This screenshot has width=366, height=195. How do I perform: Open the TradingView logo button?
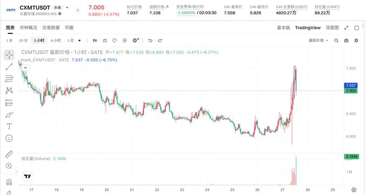click(x=27, y=176)
